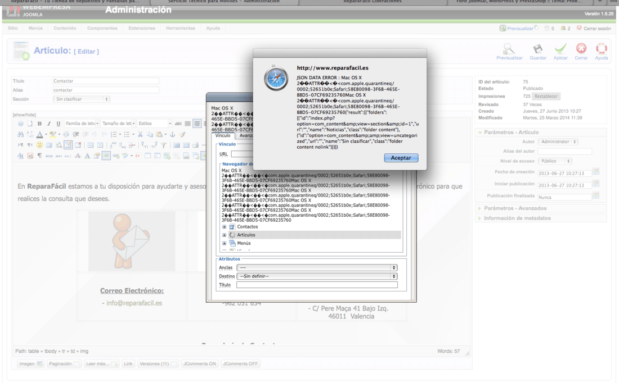
Task: Click the blockquote quotes icon
Action: 49,156
